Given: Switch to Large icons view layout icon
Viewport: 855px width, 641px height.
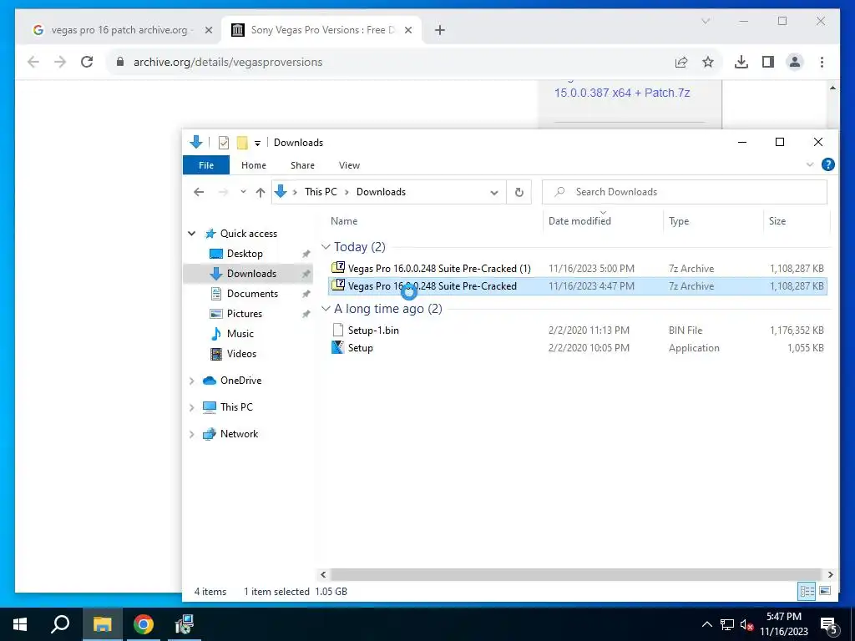Looking at the screenshot, I should click(825, 592).
